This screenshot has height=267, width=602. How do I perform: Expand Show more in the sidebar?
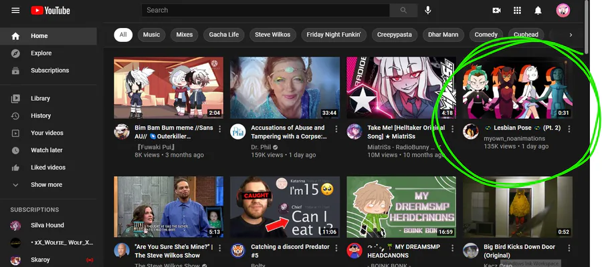pyautogui.click(x=48, y=185)
